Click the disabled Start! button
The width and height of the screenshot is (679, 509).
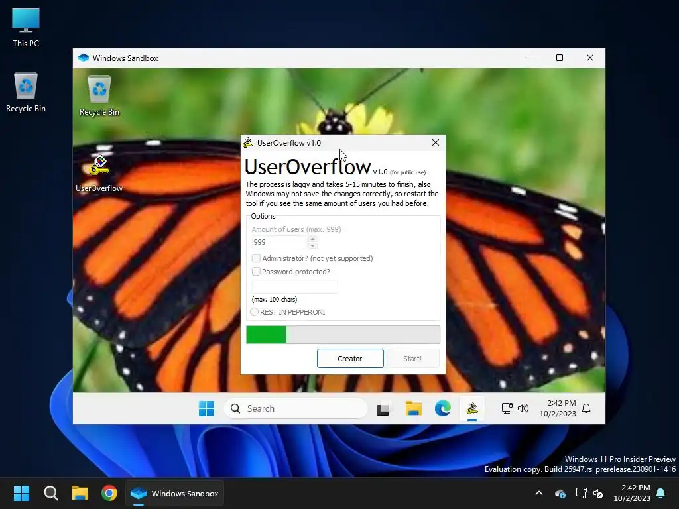click(x=412, y=359)
